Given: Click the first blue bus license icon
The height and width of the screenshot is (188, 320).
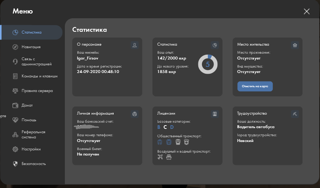Looking at the screenshot, I should click(x=160, y=142).
